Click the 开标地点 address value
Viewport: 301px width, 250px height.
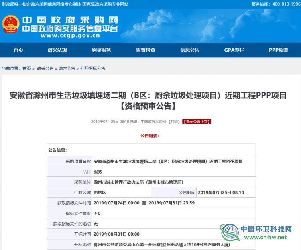click(162, 245)
